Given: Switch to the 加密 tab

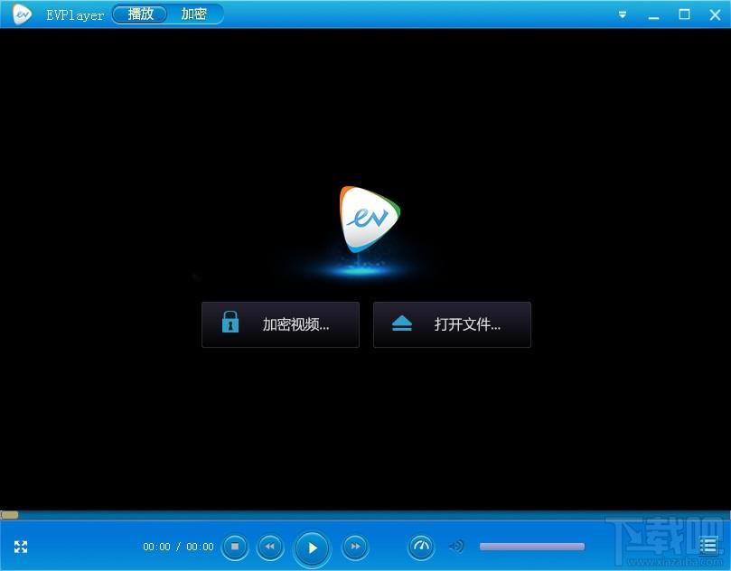Looking at the screenshot, I should tap(193, 14).
